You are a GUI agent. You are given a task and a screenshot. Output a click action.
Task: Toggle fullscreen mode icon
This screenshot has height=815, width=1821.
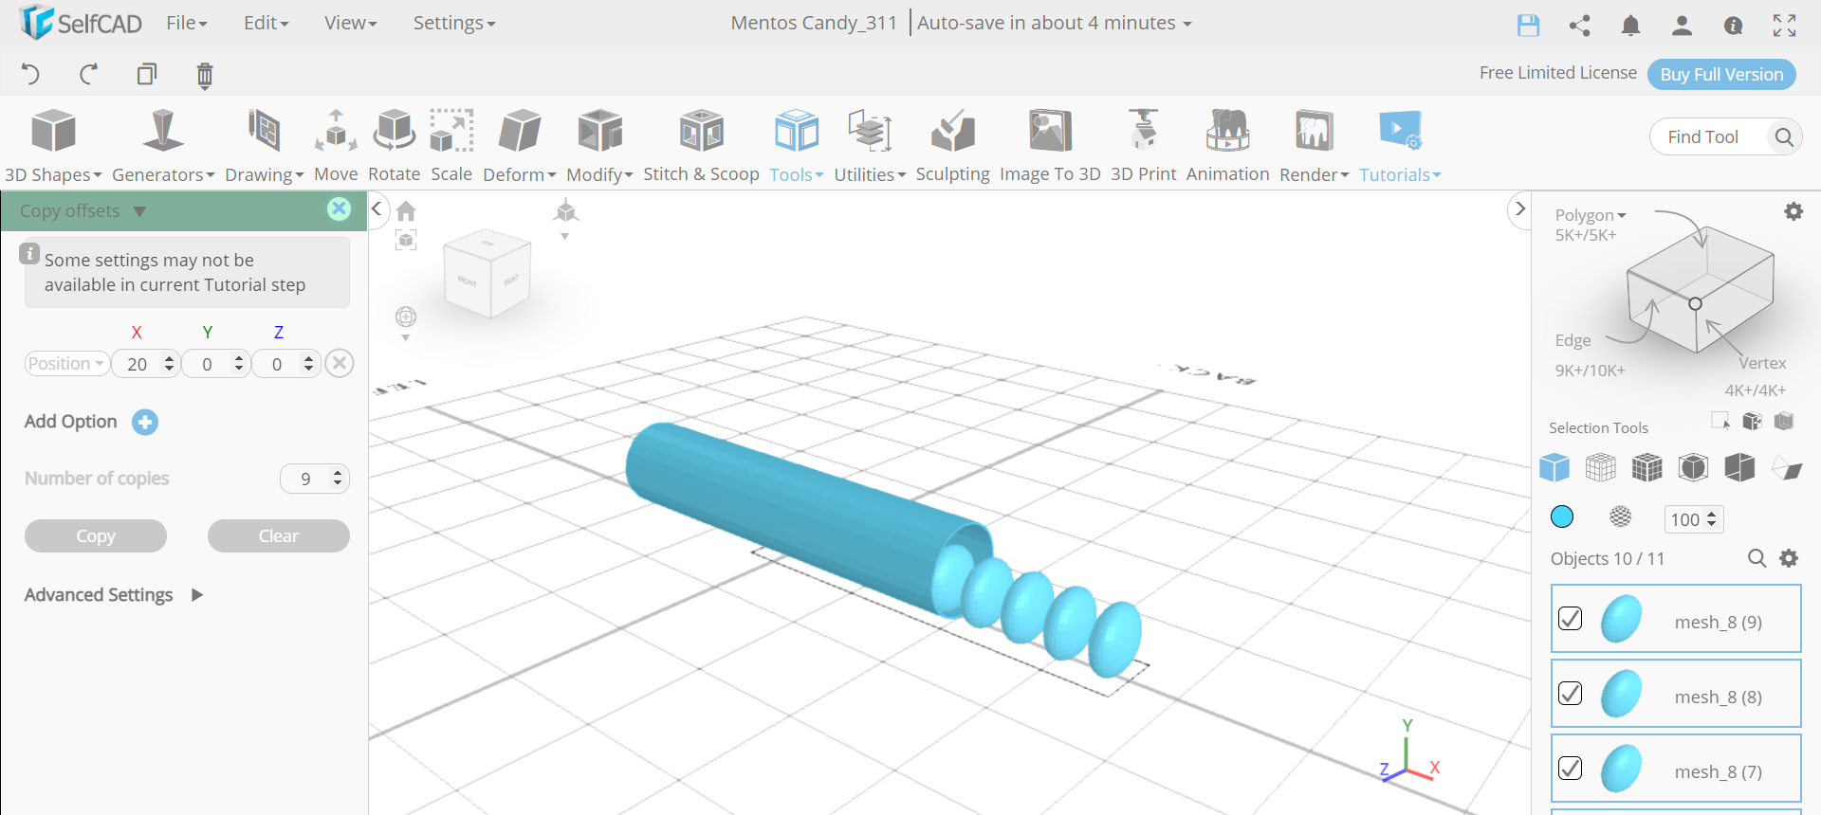point(1784,26)
